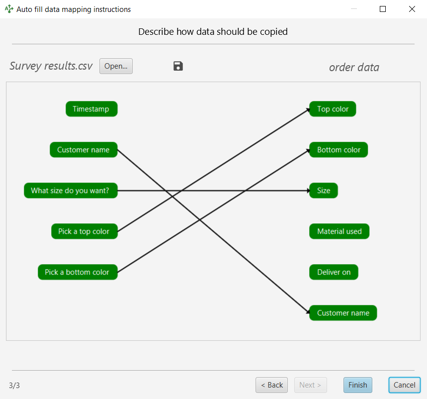The image size is (427, 399).
Task: Go back to the previous step
Action: click(x=271, y=385)
